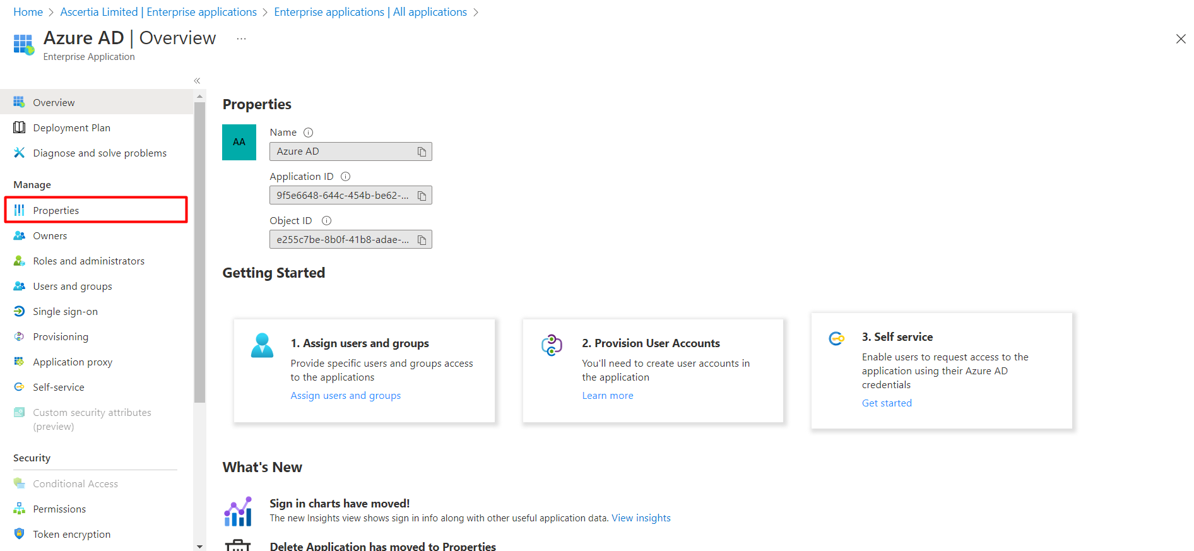This screenshot has width=1194, height=551.
Task: Click the Owners people icon
Action: [20, 235]
